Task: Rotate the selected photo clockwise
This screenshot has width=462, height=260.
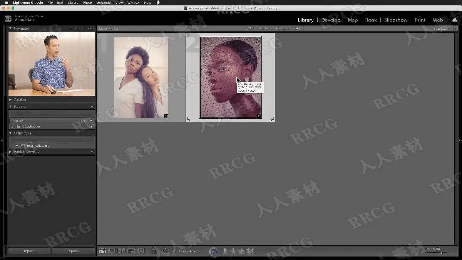Action: coord(272,119)
